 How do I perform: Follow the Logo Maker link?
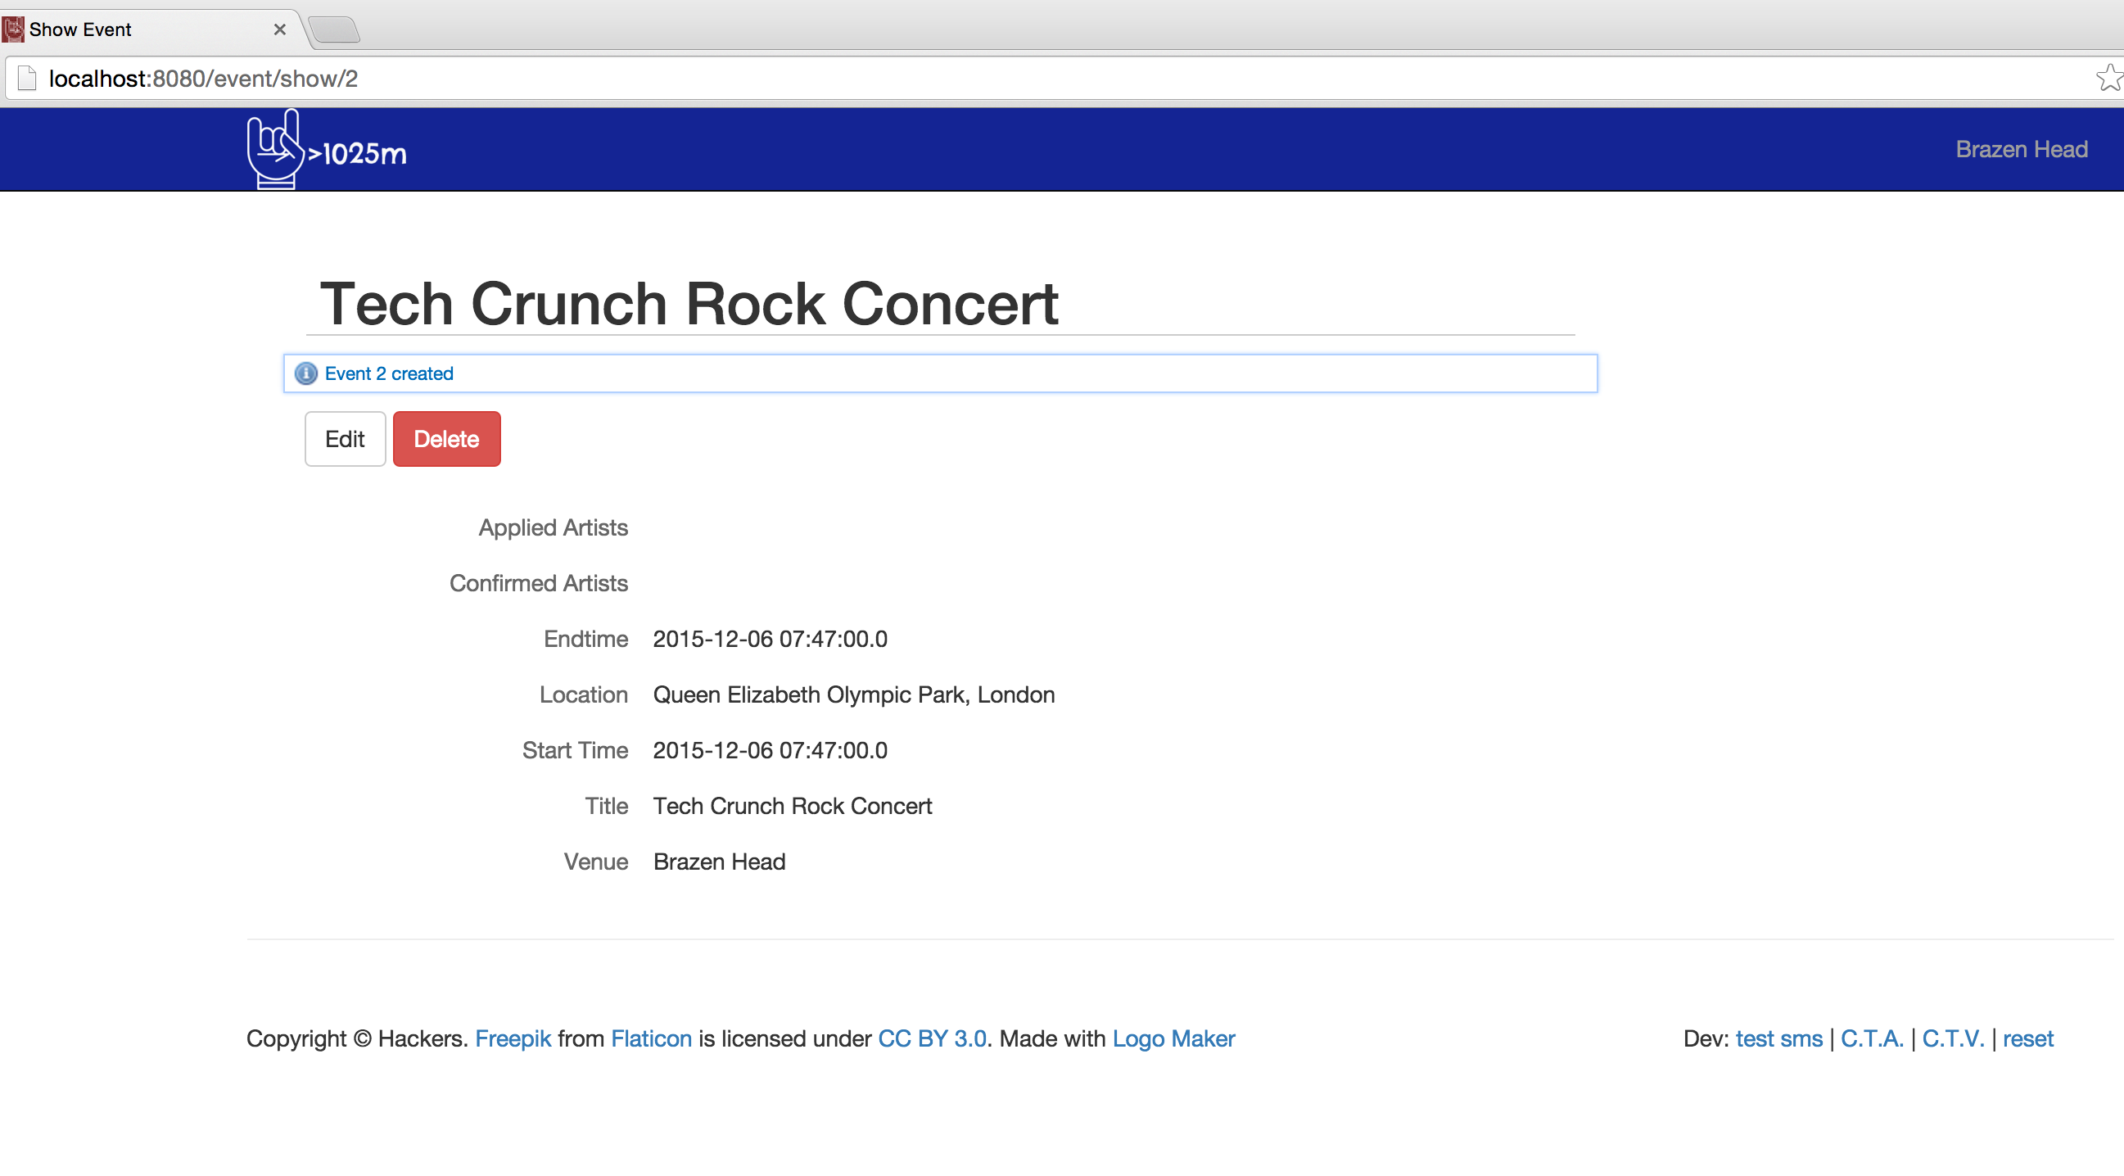click(1173, 1038)
